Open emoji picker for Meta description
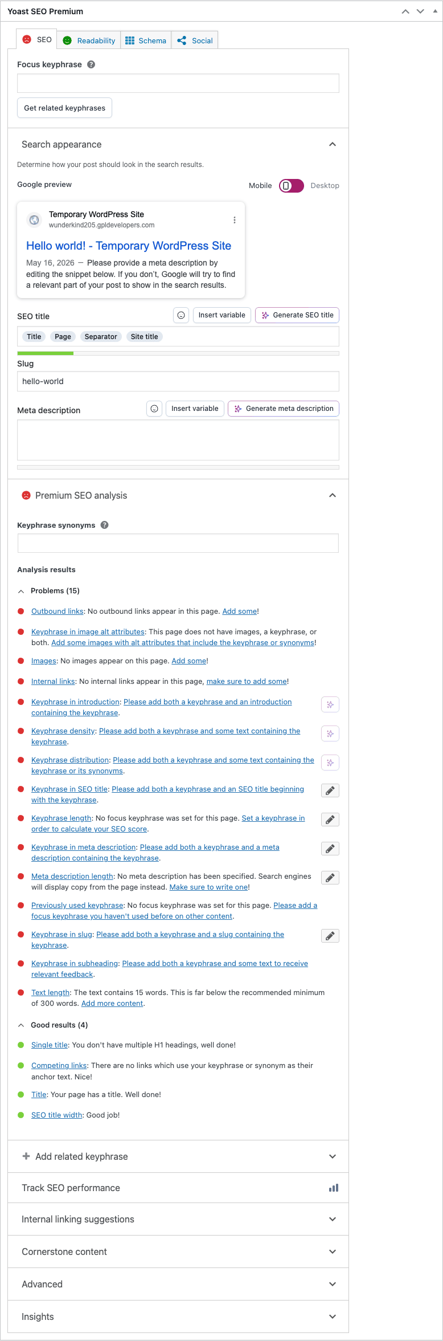 tap(154, 409)
